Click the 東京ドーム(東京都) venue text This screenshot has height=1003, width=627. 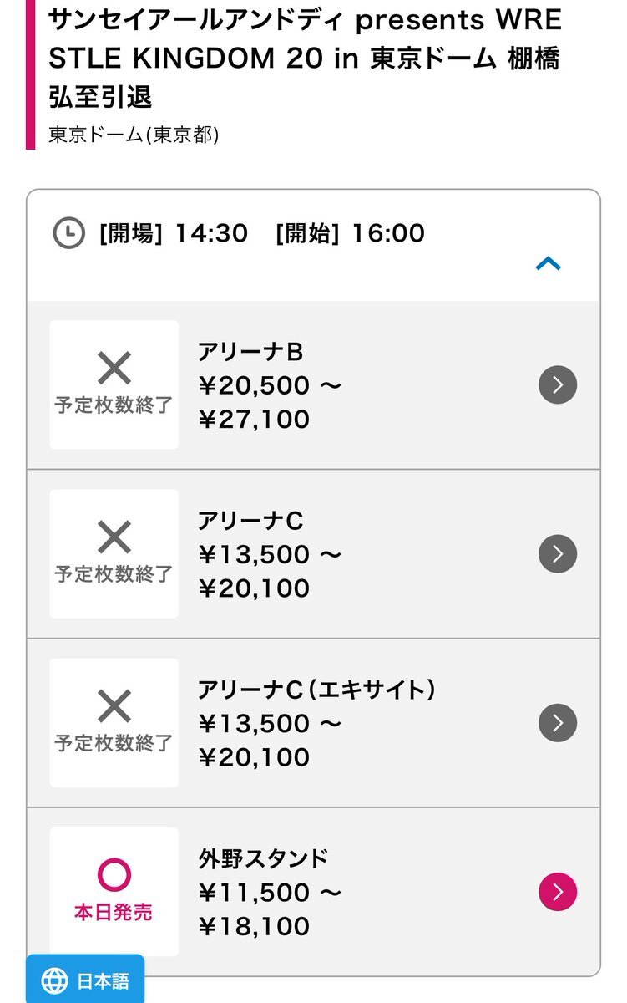(134, 135)
